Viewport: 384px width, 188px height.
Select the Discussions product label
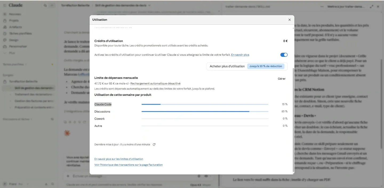[x=102, y=112]
